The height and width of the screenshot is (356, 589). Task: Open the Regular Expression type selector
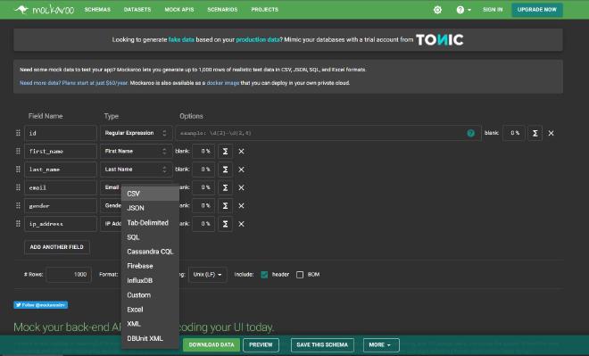coord(136,133)
